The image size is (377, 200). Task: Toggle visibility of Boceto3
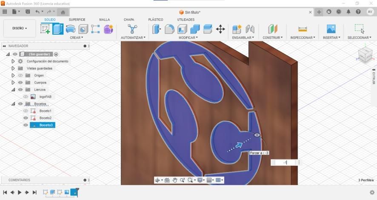[x=26, y=125]
